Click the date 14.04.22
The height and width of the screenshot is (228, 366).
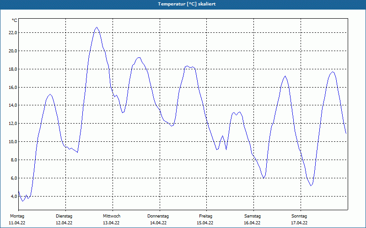coord(158,223)
